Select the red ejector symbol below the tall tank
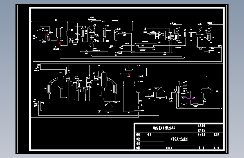The image size is (244, 158). pyautogui.click(x=60, y=44)
